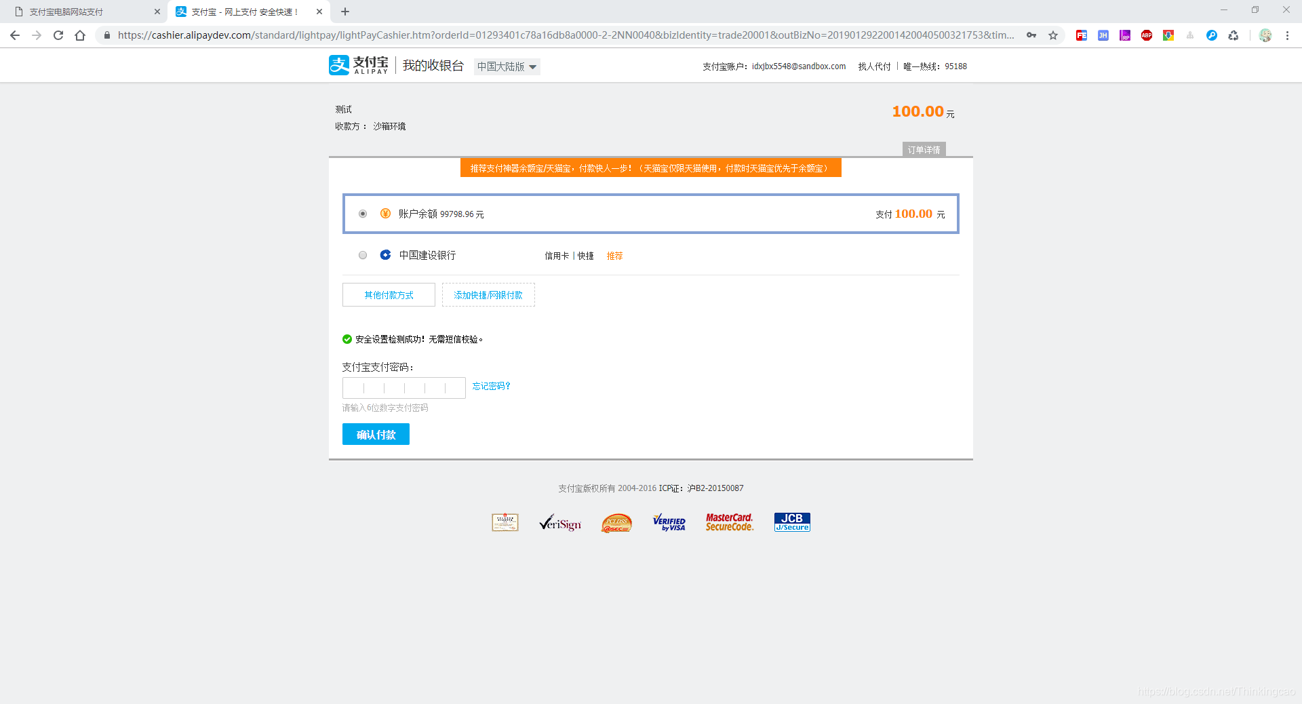Focus the 6-digit payment password field
This screenshot has height=704, width=1302.
click(x=404, y=388)
